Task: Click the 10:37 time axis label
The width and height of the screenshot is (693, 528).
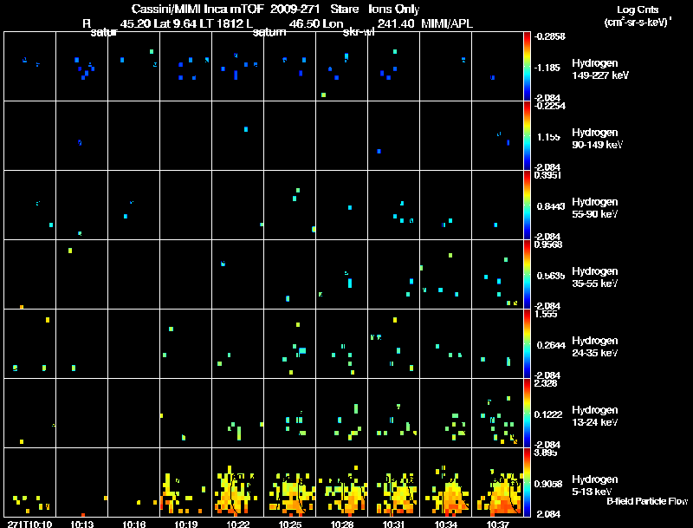Action: point(497,524)
